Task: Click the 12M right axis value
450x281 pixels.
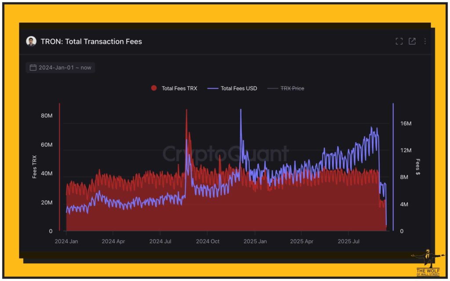Action: click(406, 151)
